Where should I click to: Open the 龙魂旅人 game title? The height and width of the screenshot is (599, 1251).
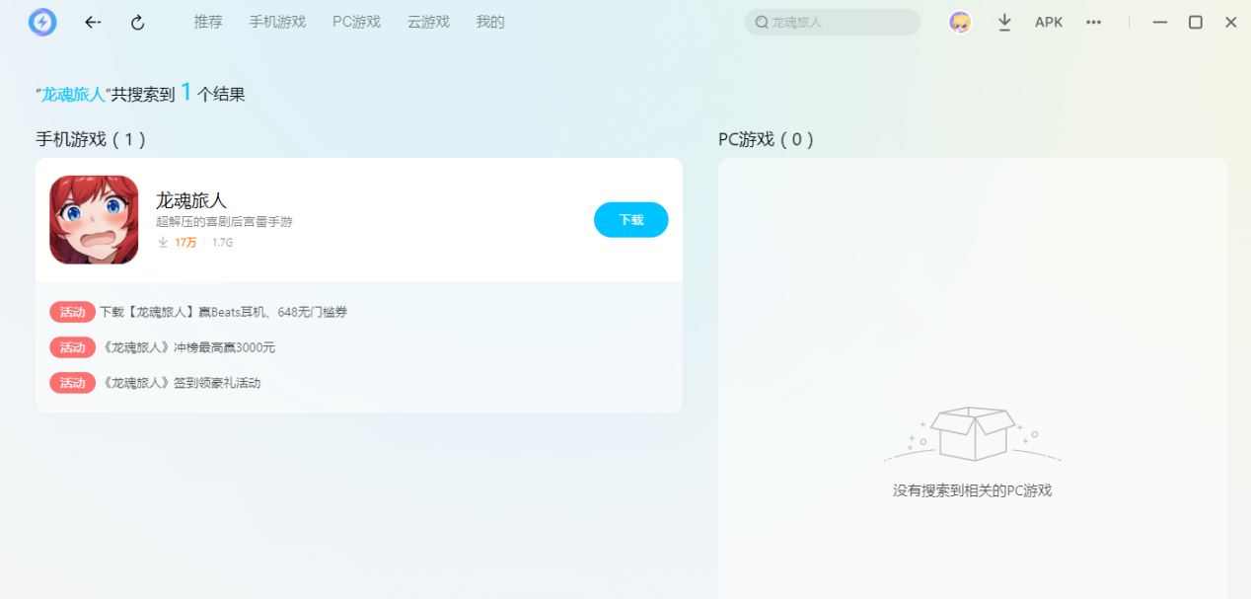click(x=191, y=200)
